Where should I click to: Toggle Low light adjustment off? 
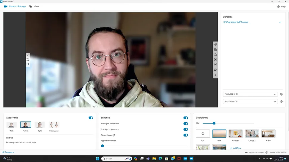186,129
